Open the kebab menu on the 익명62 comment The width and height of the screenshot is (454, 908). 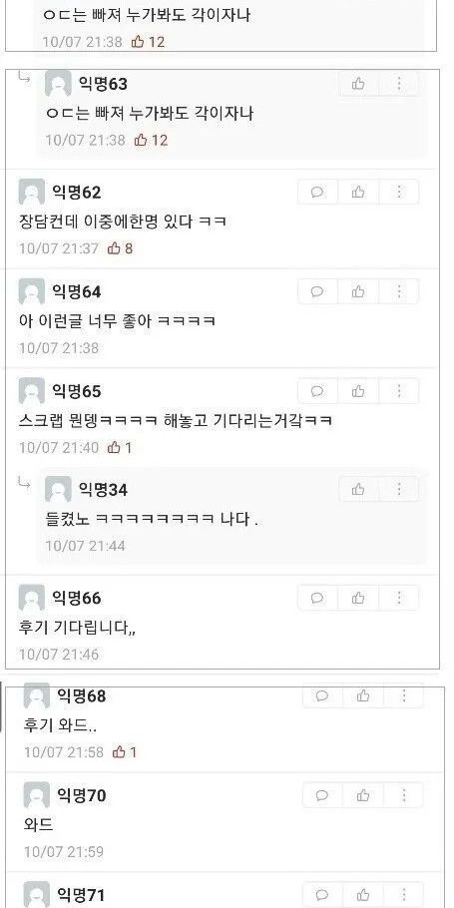[399, 193]
